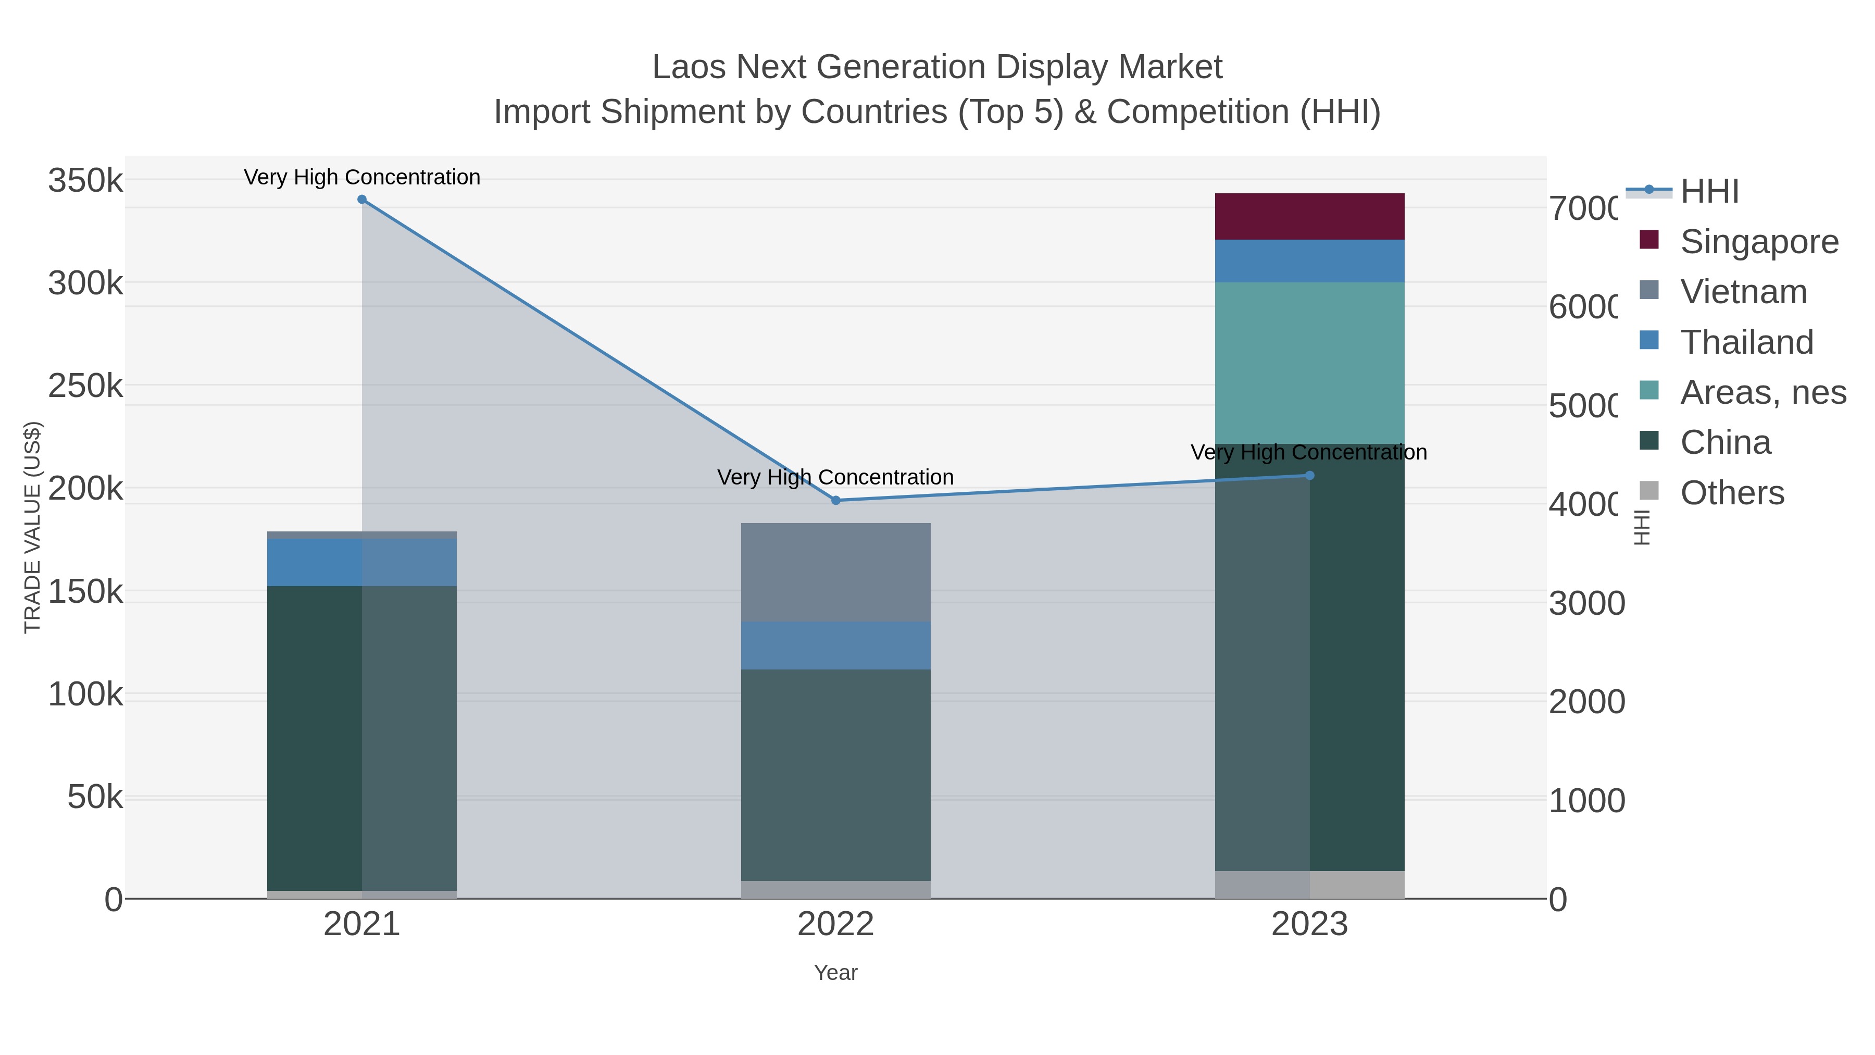Click Very High Concentration label above 2021
1875x1055 pixels.
coord(362,177)
